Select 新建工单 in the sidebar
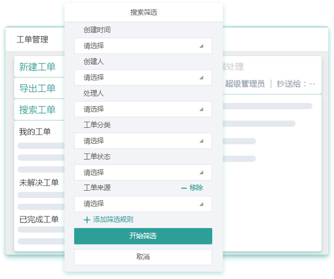 (x=37, y=67)
